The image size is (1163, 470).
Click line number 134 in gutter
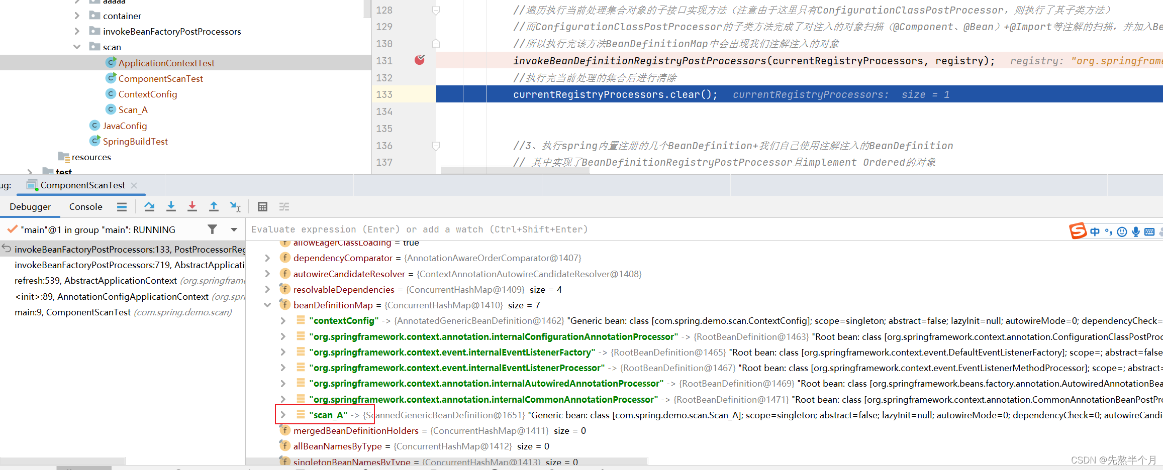[x=384, y=111]
